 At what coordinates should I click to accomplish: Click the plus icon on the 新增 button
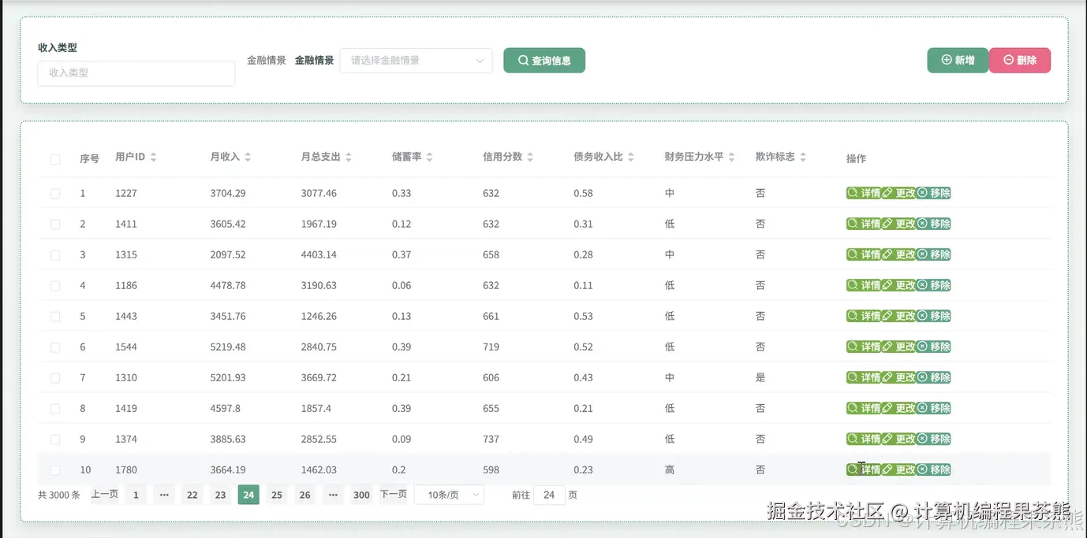point(946,59)
